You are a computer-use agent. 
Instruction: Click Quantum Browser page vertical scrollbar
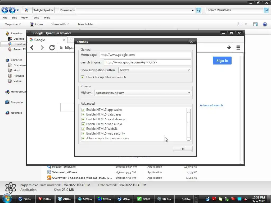[242, 108]
